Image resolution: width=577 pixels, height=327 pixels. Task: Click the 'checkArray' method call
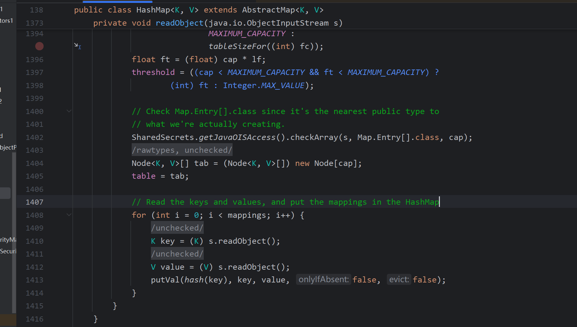pyautogui.click(x=314, y=137)
